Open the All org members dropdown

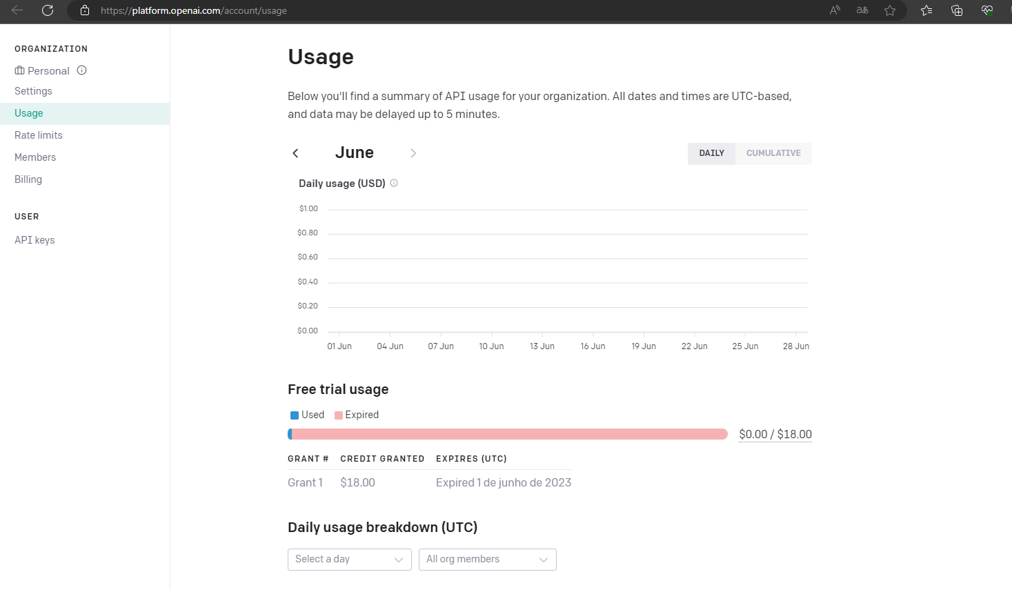tap(488, 560)
